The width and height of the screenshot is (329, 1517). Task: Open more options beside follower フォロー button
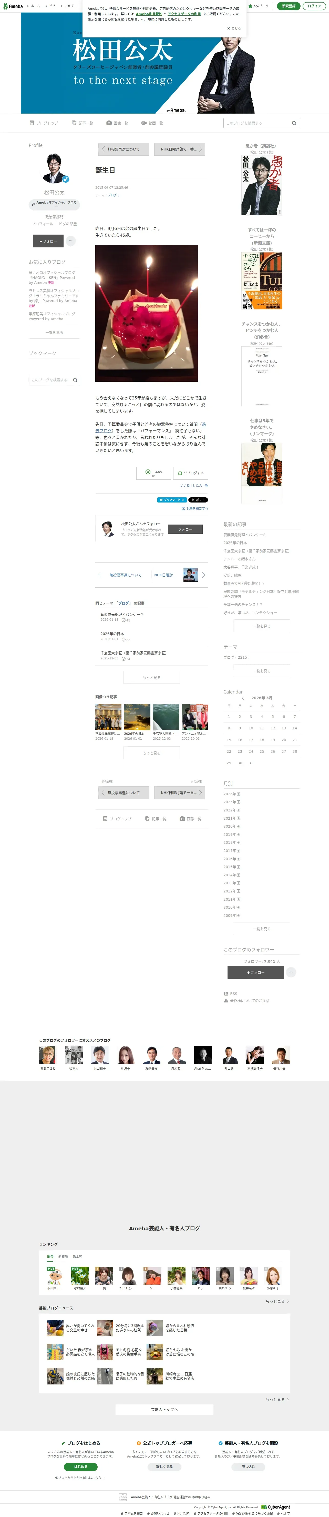pyautogui.click(x=291, y=972)
